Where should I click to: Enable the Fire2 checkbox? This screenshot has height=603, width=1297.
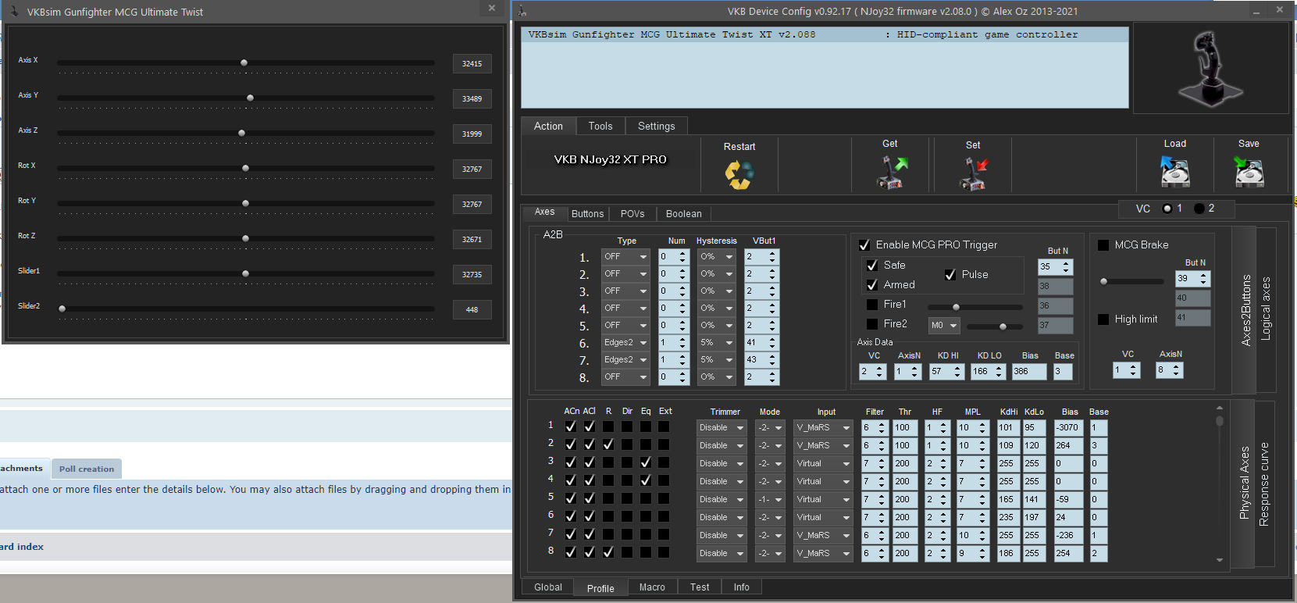(872, 324)
